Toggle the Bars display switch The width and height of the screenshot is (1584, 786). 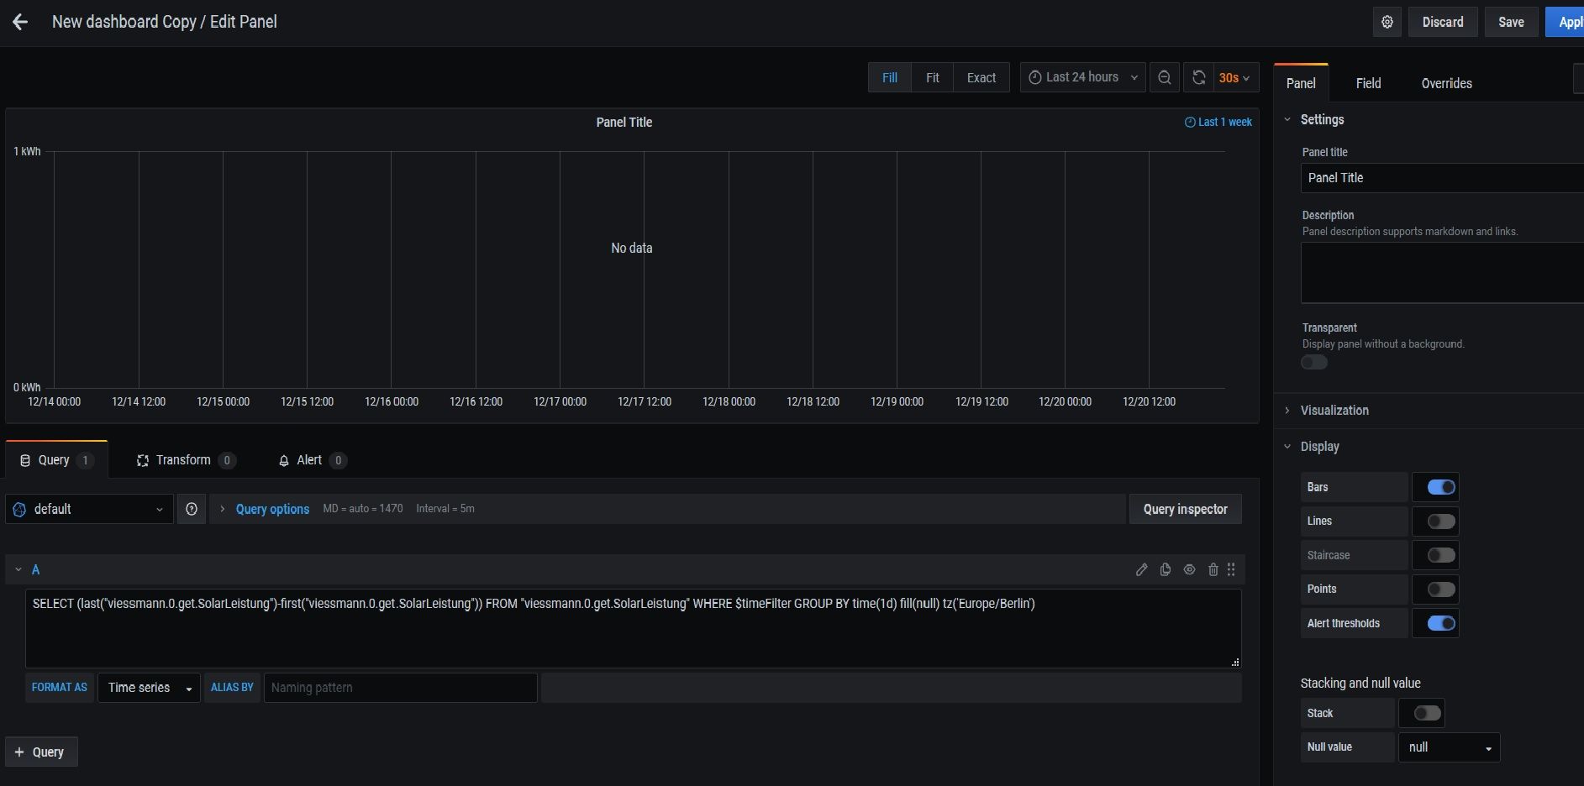[1440, 487]
